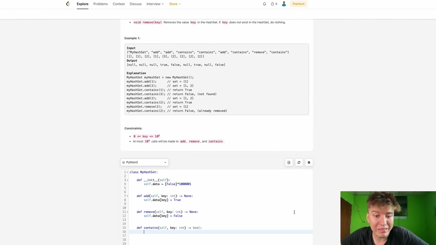Reset code with the refresh icon
The image size is (436, 245).
pyautogui.click(x=299, y=162)
